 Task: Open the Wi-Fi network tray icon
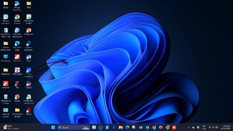tap(210, 127)
